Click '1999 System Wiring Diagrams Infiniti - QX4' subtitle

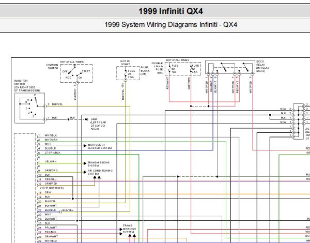click(171, 25)
